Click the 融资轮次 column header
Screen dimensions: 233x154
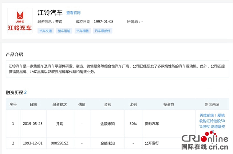(60, 105)
